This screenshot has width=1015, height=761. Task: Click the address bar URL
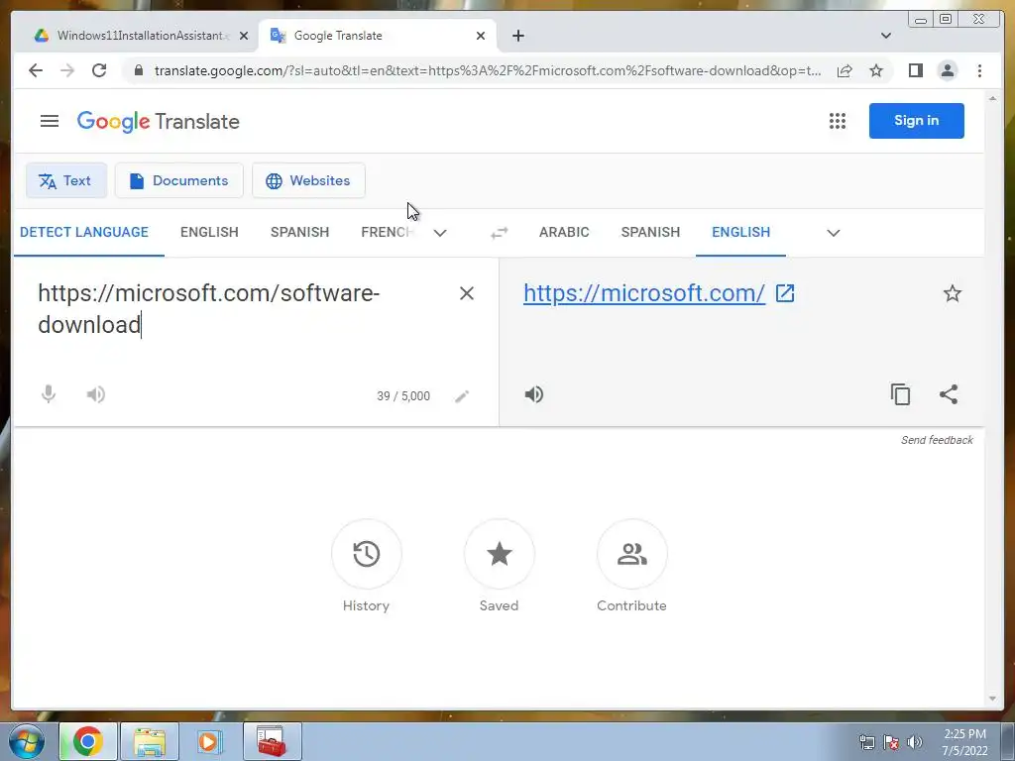[488, 70]
